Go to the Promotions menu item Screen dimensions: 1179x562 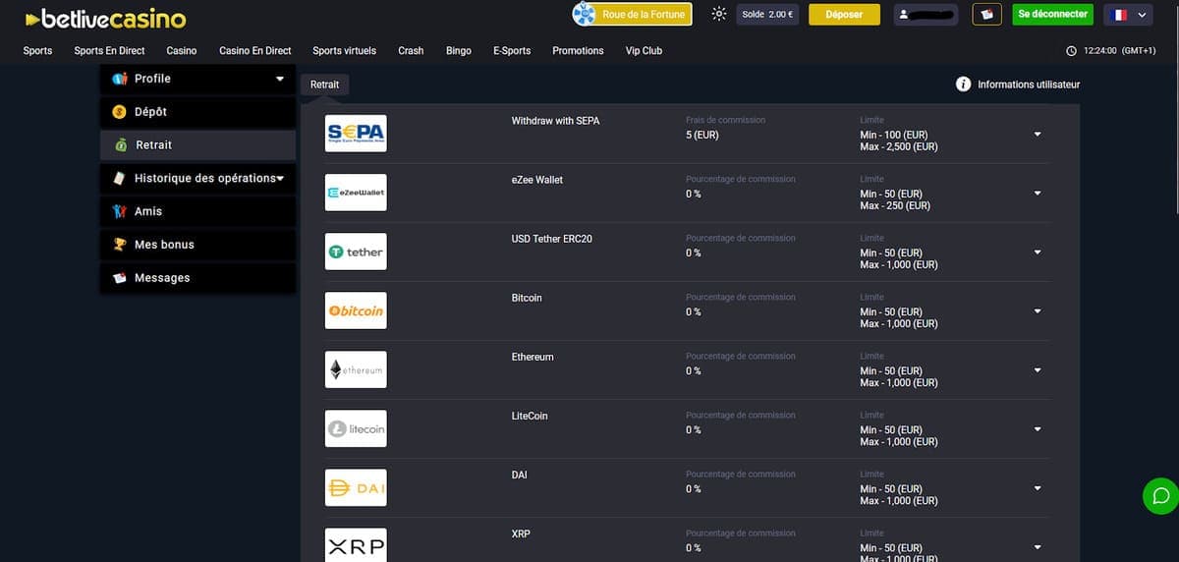[x=578, y=50]
